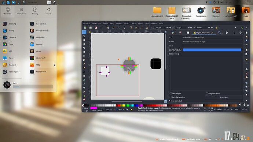The height and width of the screenshot is (142, 253).
Task: Flip selection vertically
Action: pos(124,28)
